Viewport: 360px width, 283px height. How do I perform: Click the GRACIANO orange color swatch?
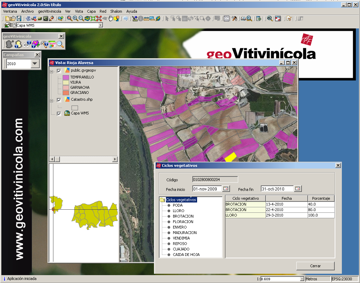click(66, 93)
